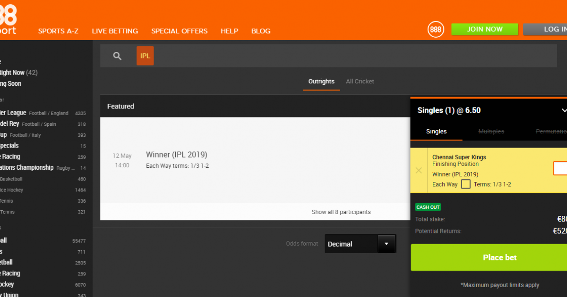Screen dimensions: 567x297
Task: Switch to the All Cricket tab
Action: pyautogui.click(x=360, y=82)
